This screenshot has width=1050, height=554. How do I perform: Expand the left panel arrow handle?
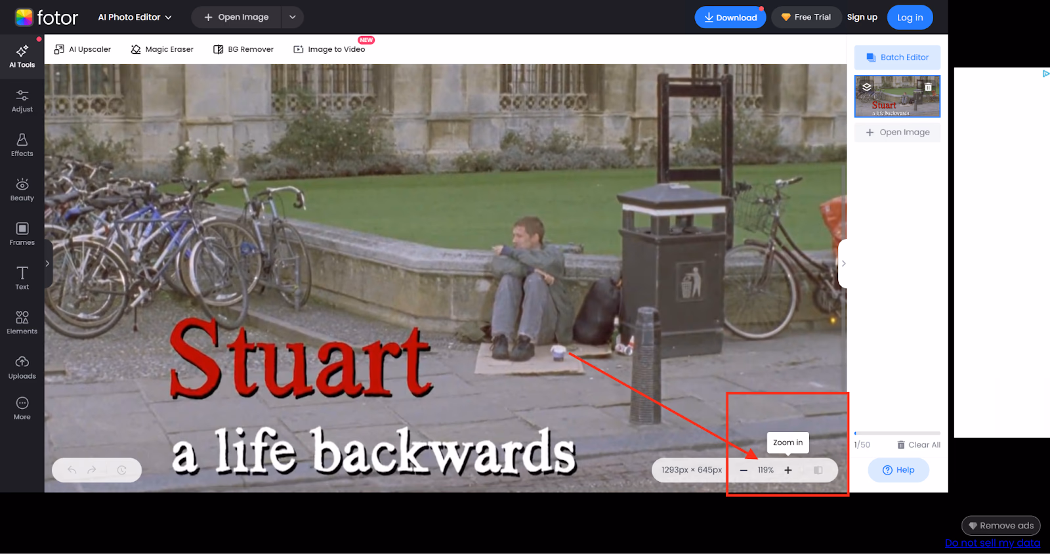tap(47, 263)
